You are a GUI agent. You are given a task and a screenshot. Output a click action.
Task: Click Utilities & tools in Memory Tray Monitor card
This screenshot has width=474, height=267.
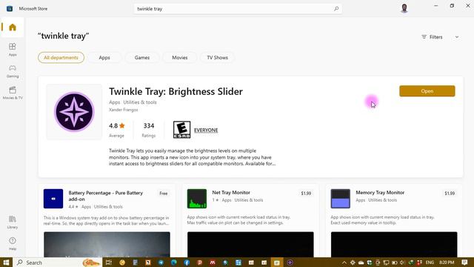[382, 200]
